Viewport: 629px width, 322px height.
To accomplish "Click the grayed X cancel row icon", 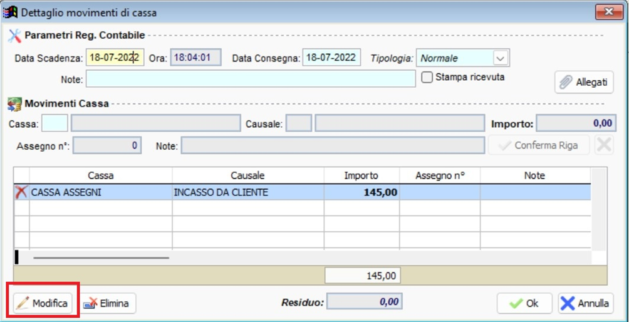I will pyautogui.click(x=604, y=145).
